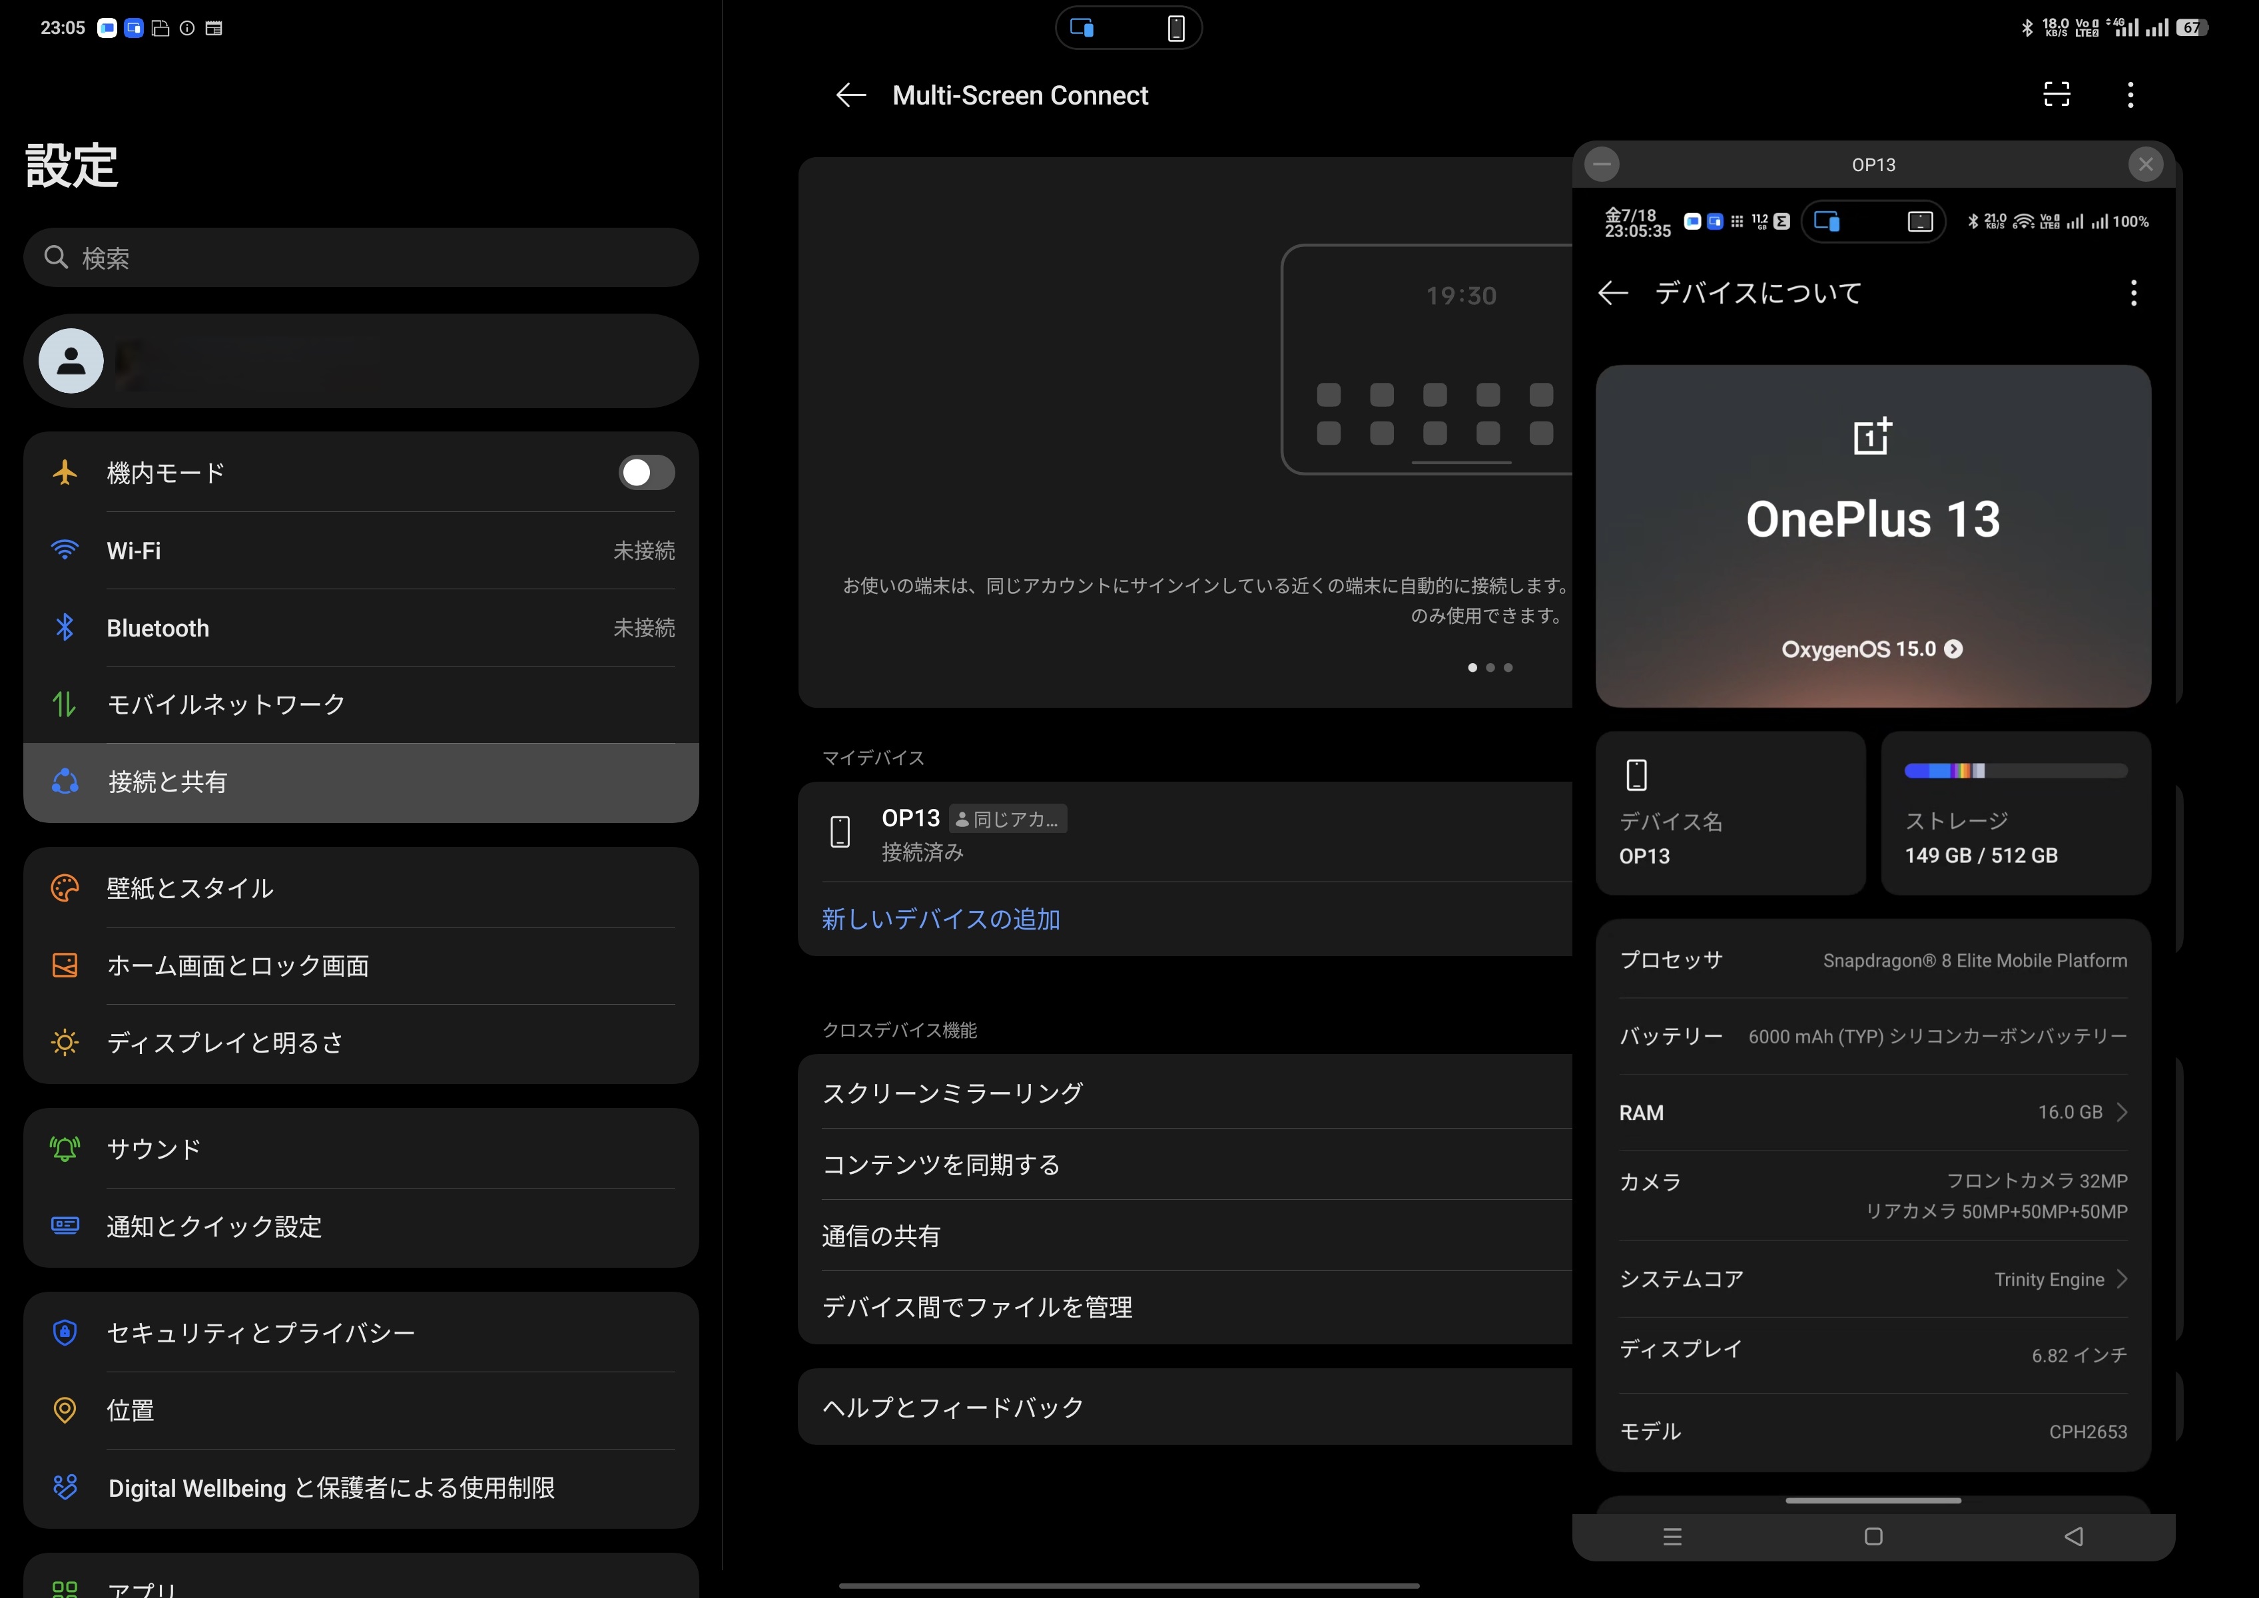
Task: Open Wi-Fi settings
Action: pos(361,550)
